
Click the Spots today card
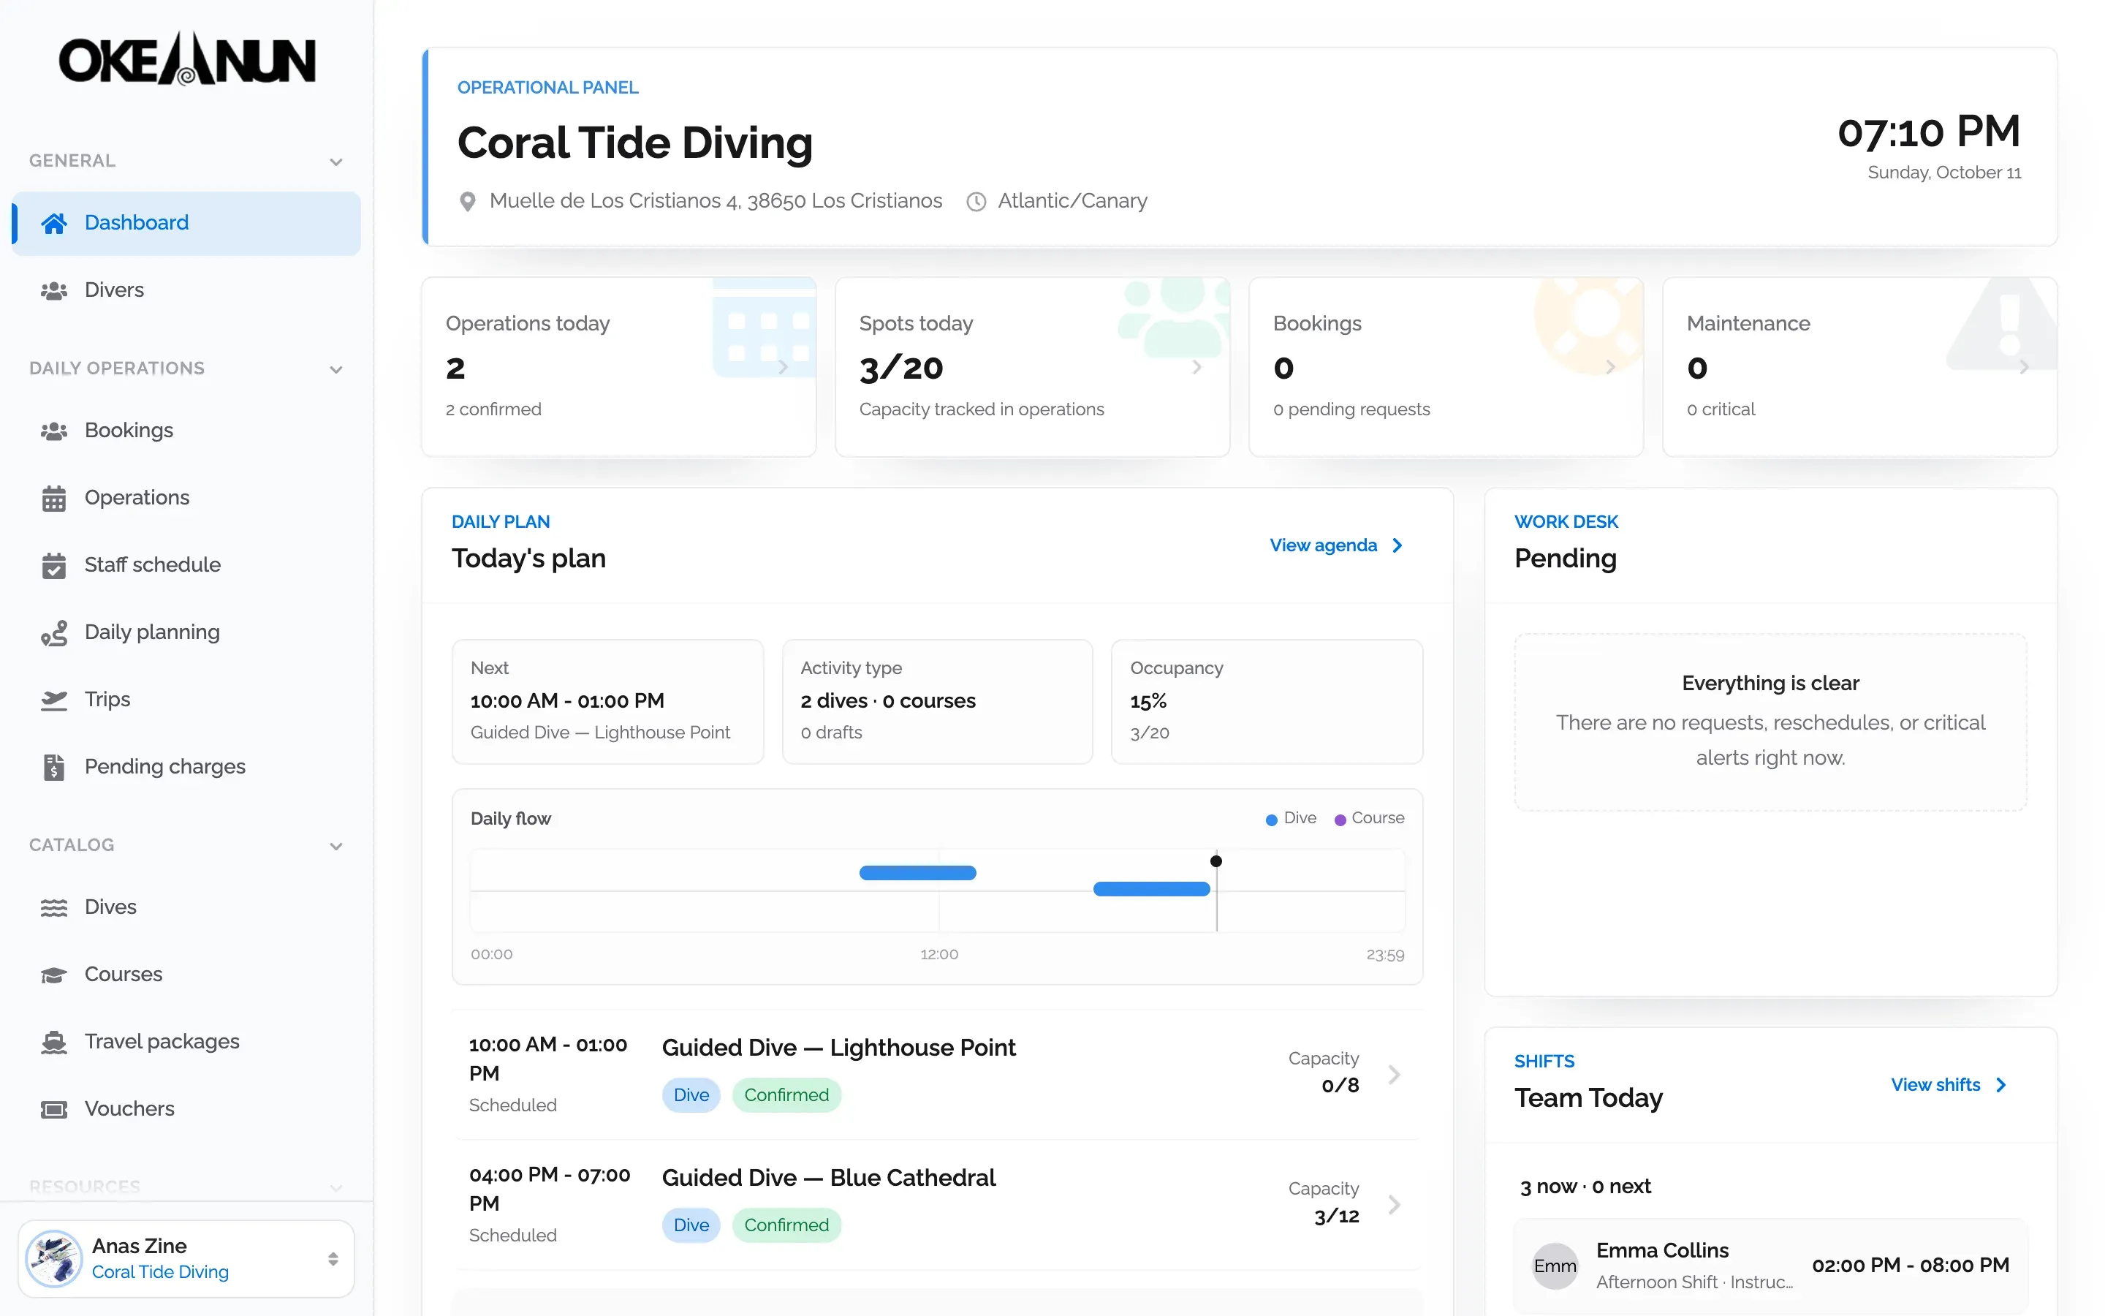[x=1033, y=367]
